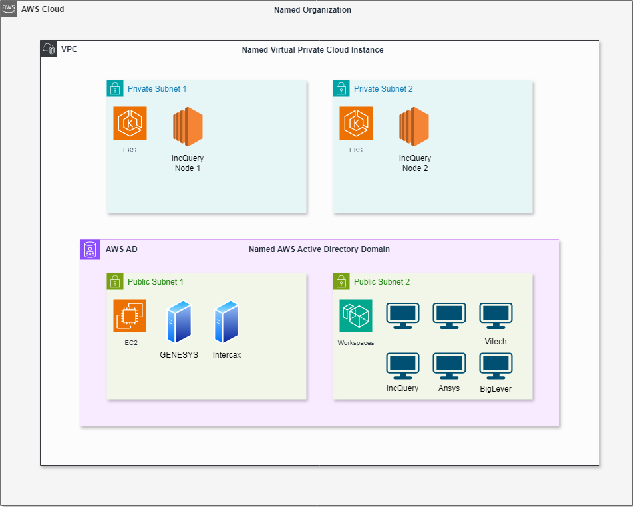The width and height of the screenshot is (634, 508).
Task: Select the VPC cloud icon
Action: 49,49
